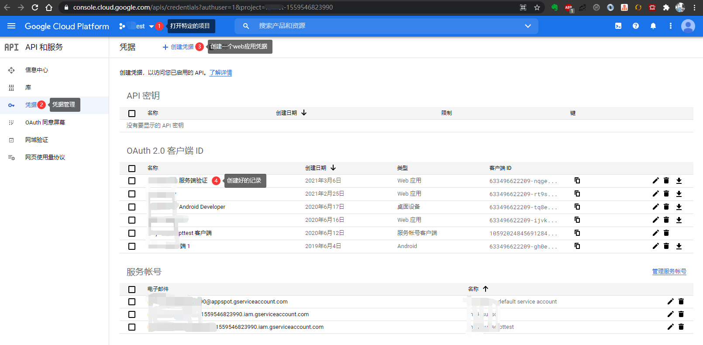Edit the pttest 客户端 entry
703x345 pixels.
point(655,233)
